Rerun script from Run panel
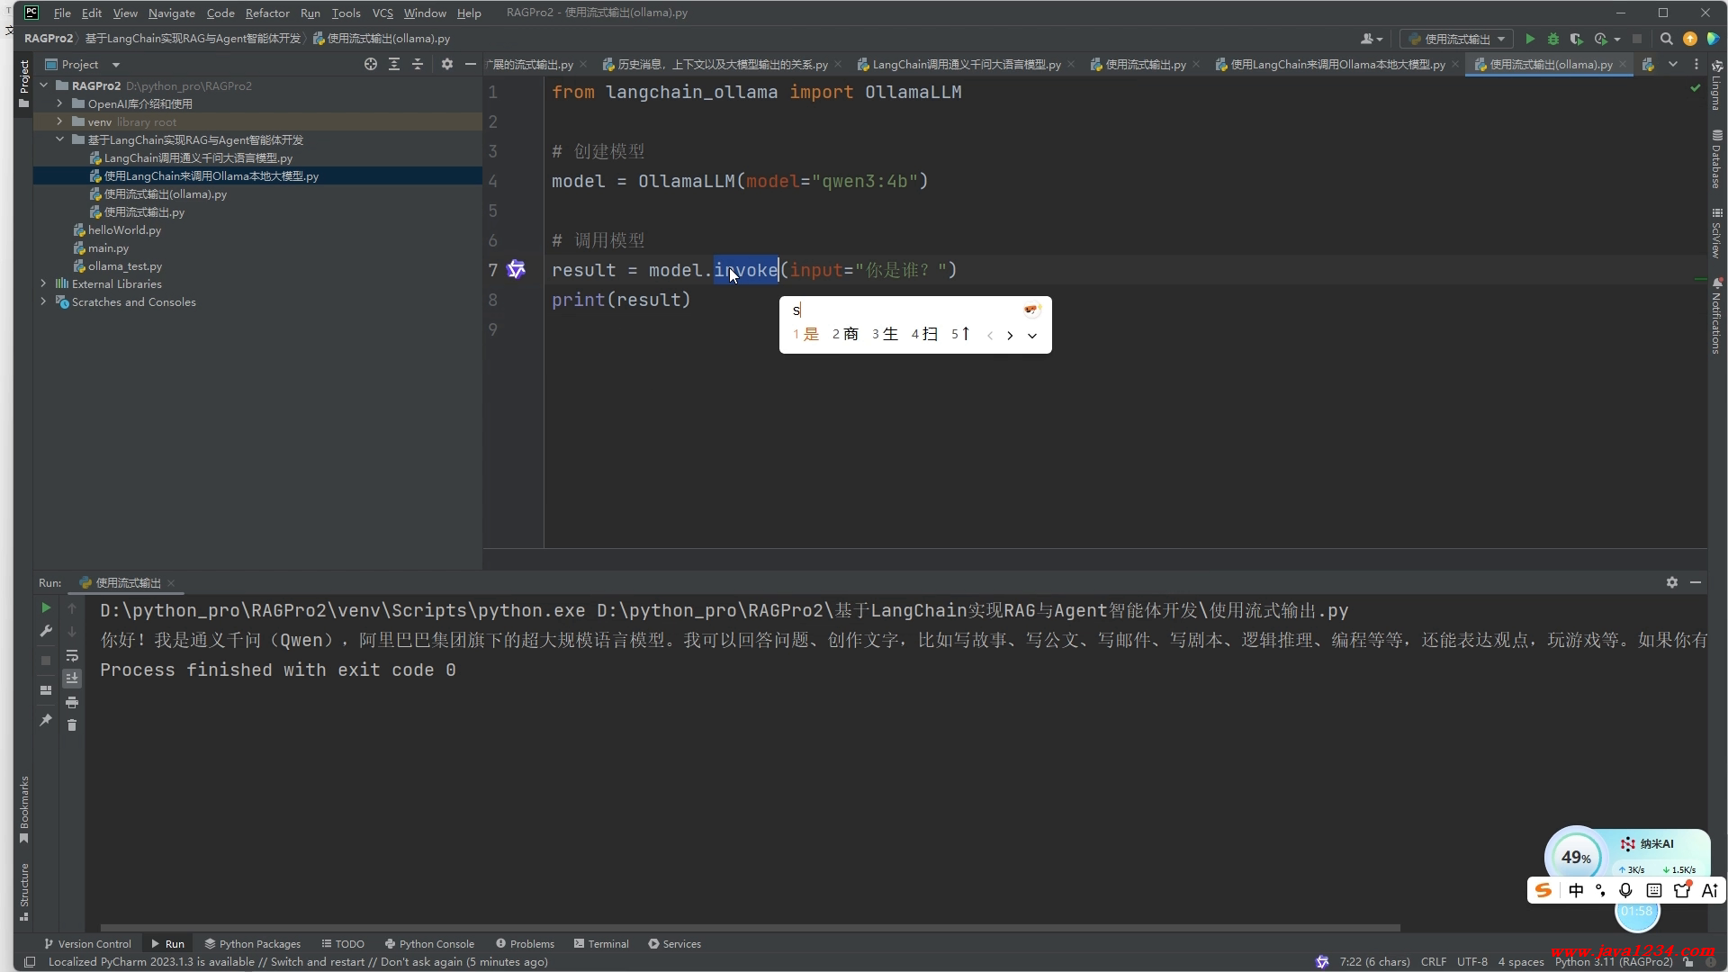The height and width of the screenshot is (972, 1728). tap(46, 607)
